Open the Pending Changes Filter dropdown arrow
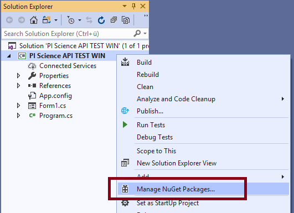Image resolution: width=294 pixels, height=213 pixels. [x=80, y=20]
